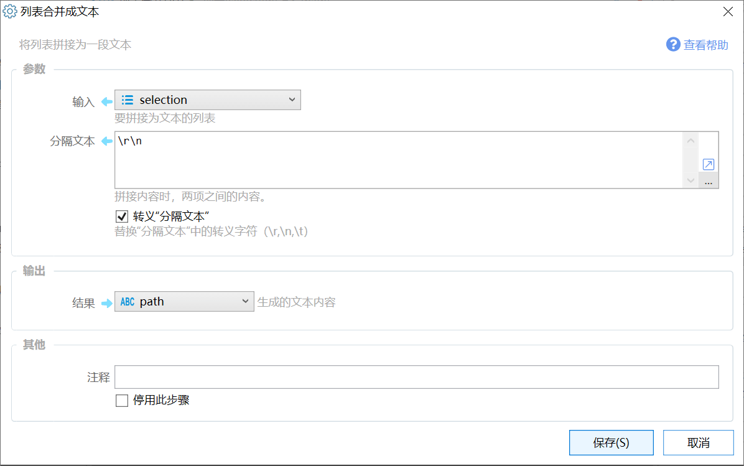Enable the 停用此步骤 checkbox
The image size is (744, 466).
point(122,401)
